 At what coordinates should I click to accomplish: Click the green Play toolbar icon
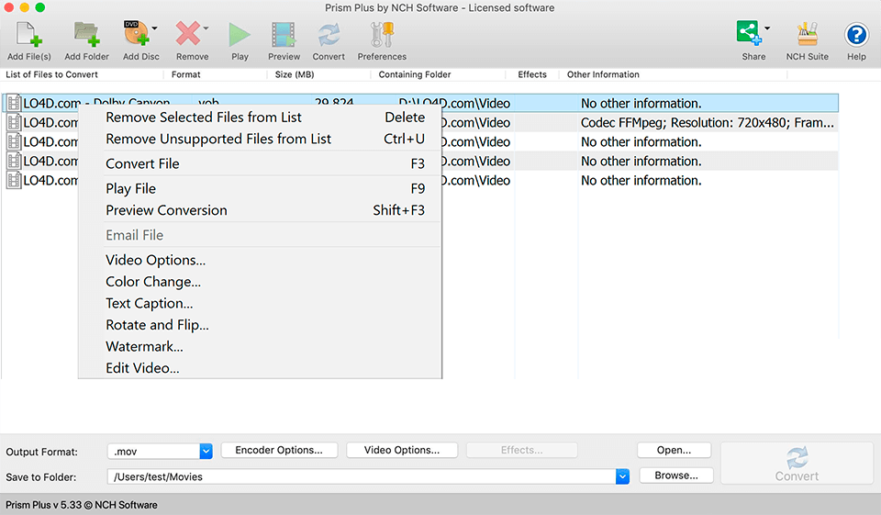click(240, 35)
